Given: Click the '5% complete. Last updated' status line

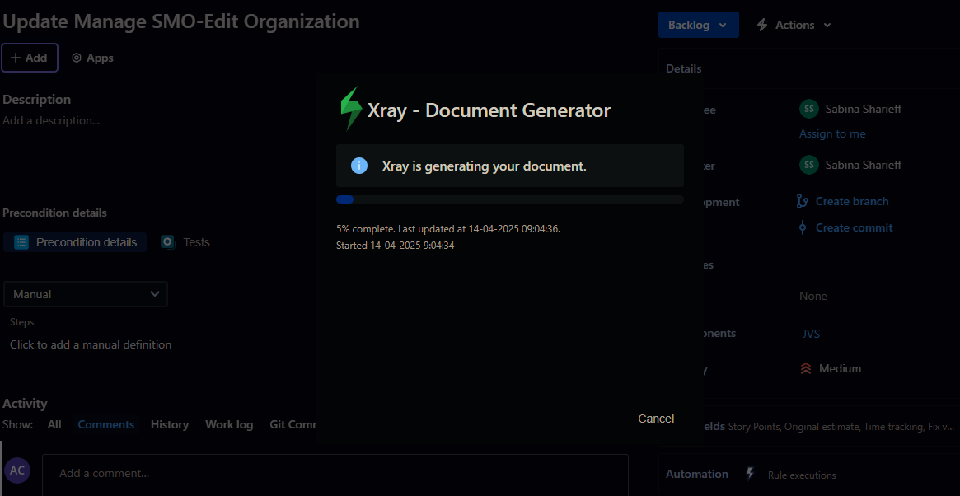Looking at the screenshot, I should [x=448, y=229].
